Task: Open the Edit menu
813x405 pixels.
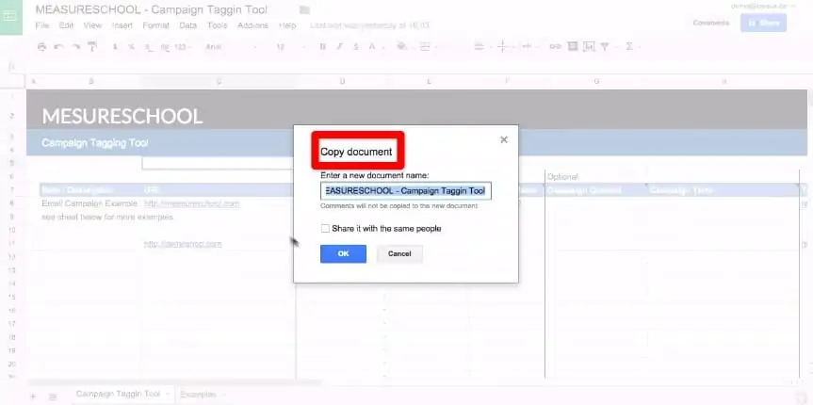Action: point(66,25)
